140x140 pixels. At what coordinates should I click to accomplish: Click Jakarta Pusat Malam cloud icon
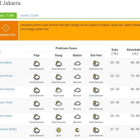[x=77, y=77]
